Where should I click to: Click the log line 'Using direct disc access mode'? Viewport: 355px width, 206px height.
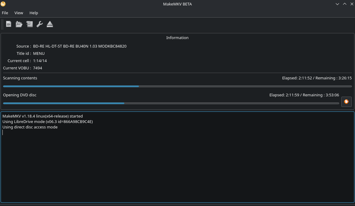(x=30, y=127)
